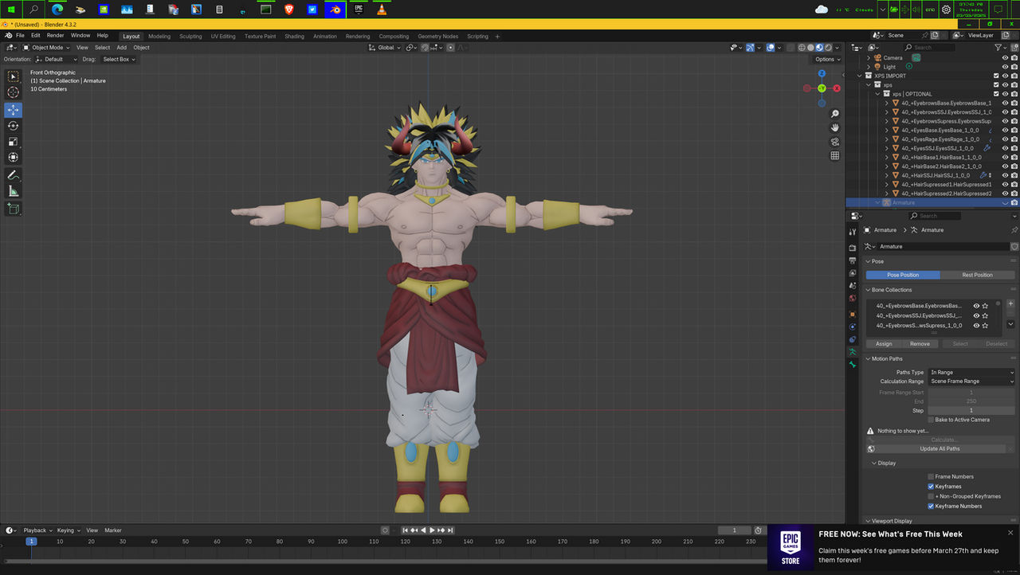Toggle camera view gizmo icon

834,142
